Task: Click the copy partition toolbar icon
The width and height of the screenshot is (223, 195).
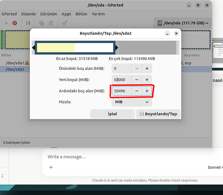Action: tap(41, 23)
